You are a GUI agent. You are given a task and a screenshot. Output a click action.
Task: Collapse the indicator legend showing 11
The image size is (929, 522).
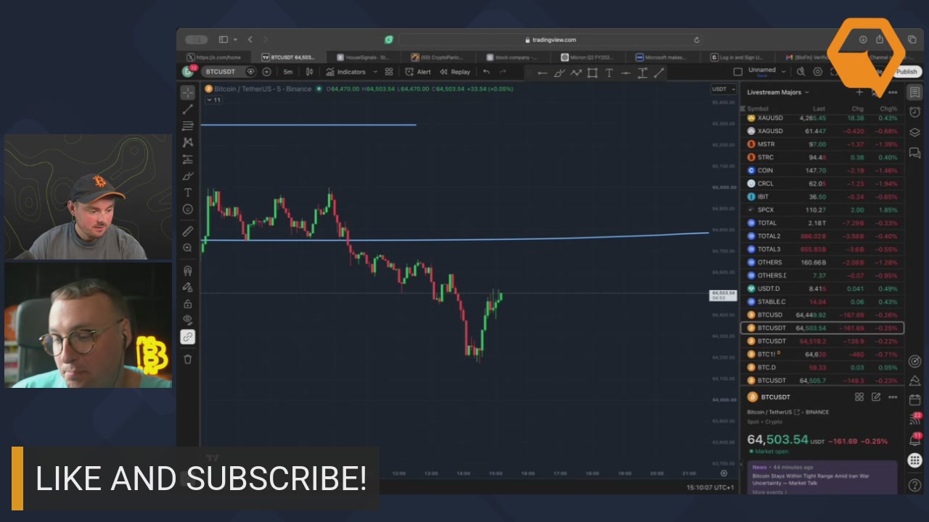214,100
